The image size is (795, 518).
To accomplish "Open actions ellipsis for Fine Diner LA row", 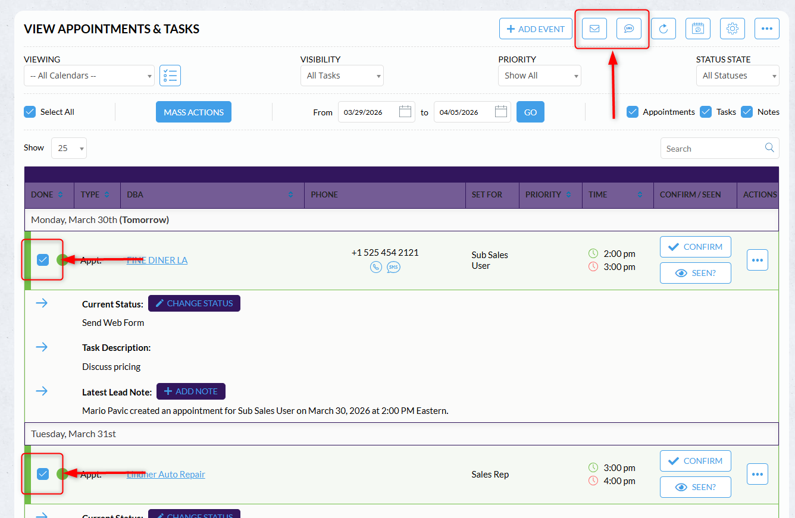I will (757, 260).
